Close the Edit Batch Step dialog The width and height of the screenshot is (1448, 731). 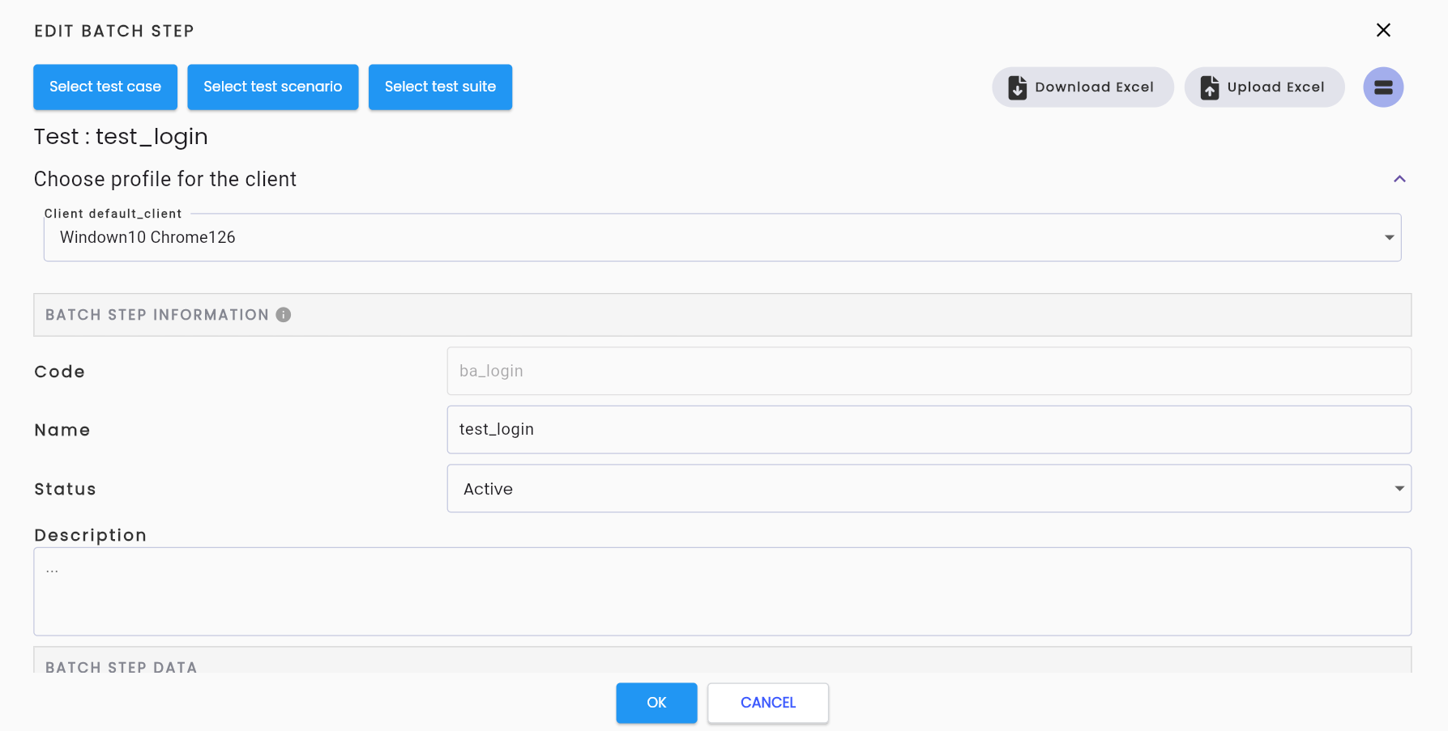pyautogui.click(x=1383, y=30)
